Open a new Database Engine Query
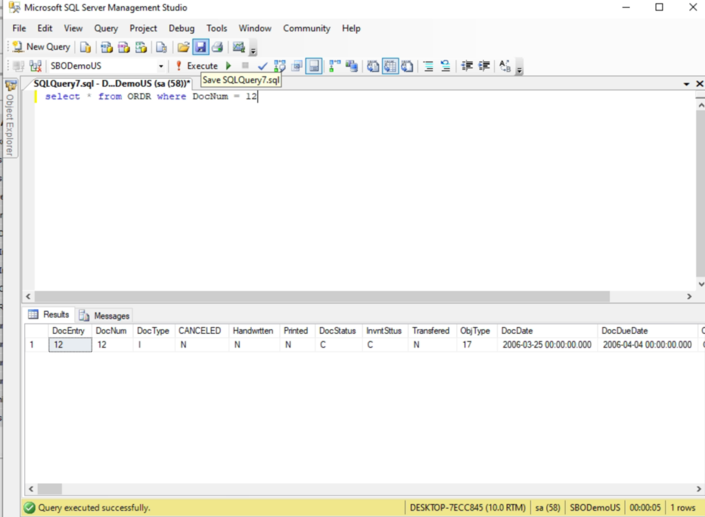The width and height of the screenshot is (705, 517). point(85,48)
